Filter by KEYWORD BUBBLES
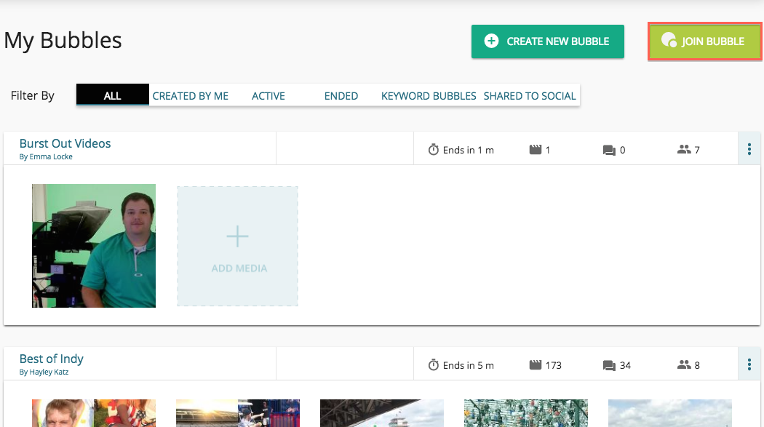This screenshot has height=427, width=764. (429, 95)
